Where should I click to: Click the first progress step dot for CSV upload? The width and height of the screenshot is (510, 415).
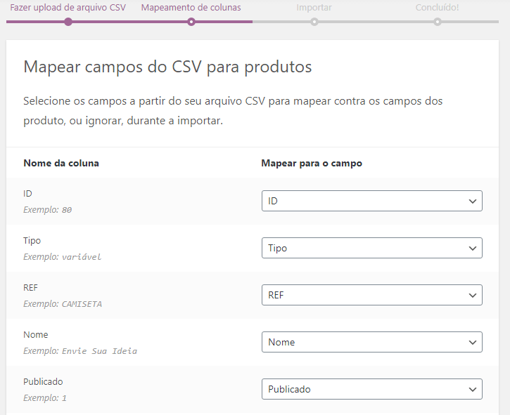(68, 22)
